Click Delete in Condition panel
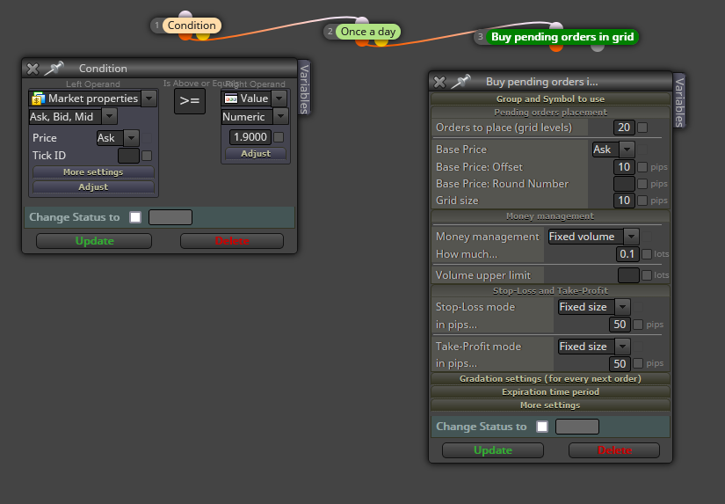 click(x=232, y=241)
